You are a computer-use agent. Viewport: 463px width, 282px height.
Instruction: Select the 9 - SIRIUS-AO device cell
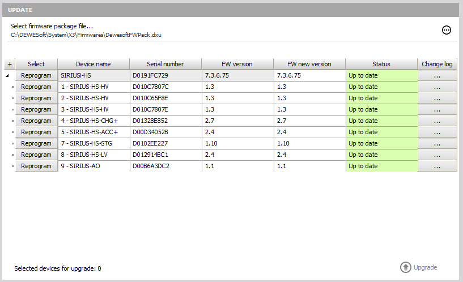[94, 166]
